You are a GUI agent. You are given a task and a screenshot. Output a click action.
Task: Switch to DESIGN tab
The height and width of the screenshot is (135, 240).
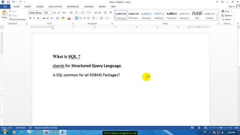(40, 7)
